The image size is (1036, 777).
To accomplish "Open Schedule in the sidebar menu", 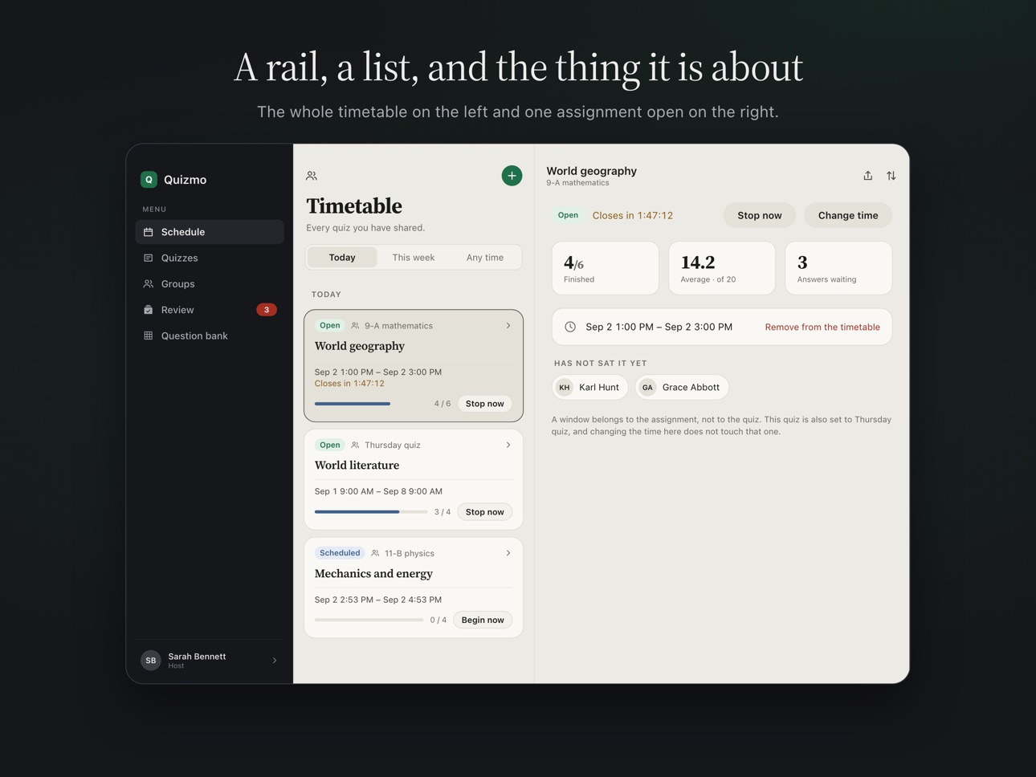I will tap(210, 232).
